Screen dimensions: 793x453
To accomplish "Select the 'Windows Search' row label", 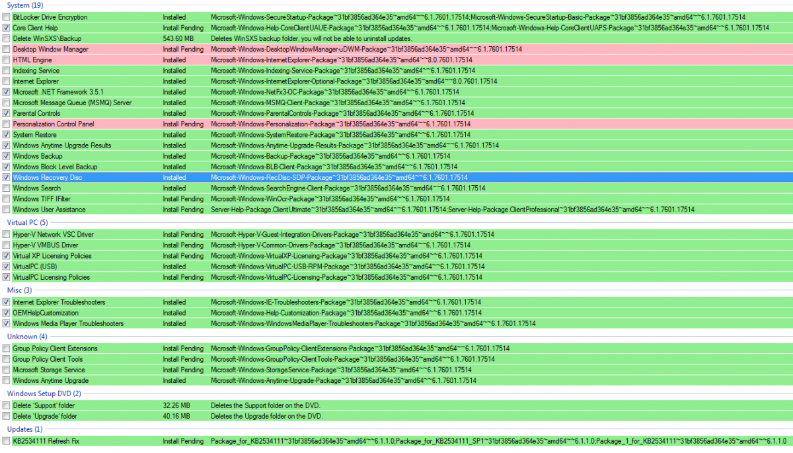I will click(37, 188).
